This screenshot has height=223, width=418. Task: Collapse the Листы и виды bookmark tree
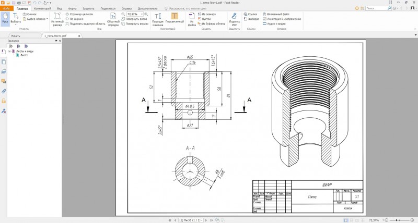(x=9, y=51)
